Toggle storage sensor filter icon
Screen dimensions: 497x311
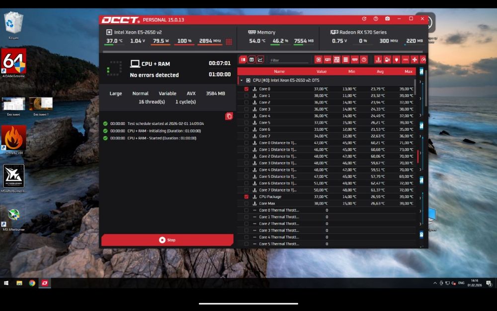pos(345,60)
